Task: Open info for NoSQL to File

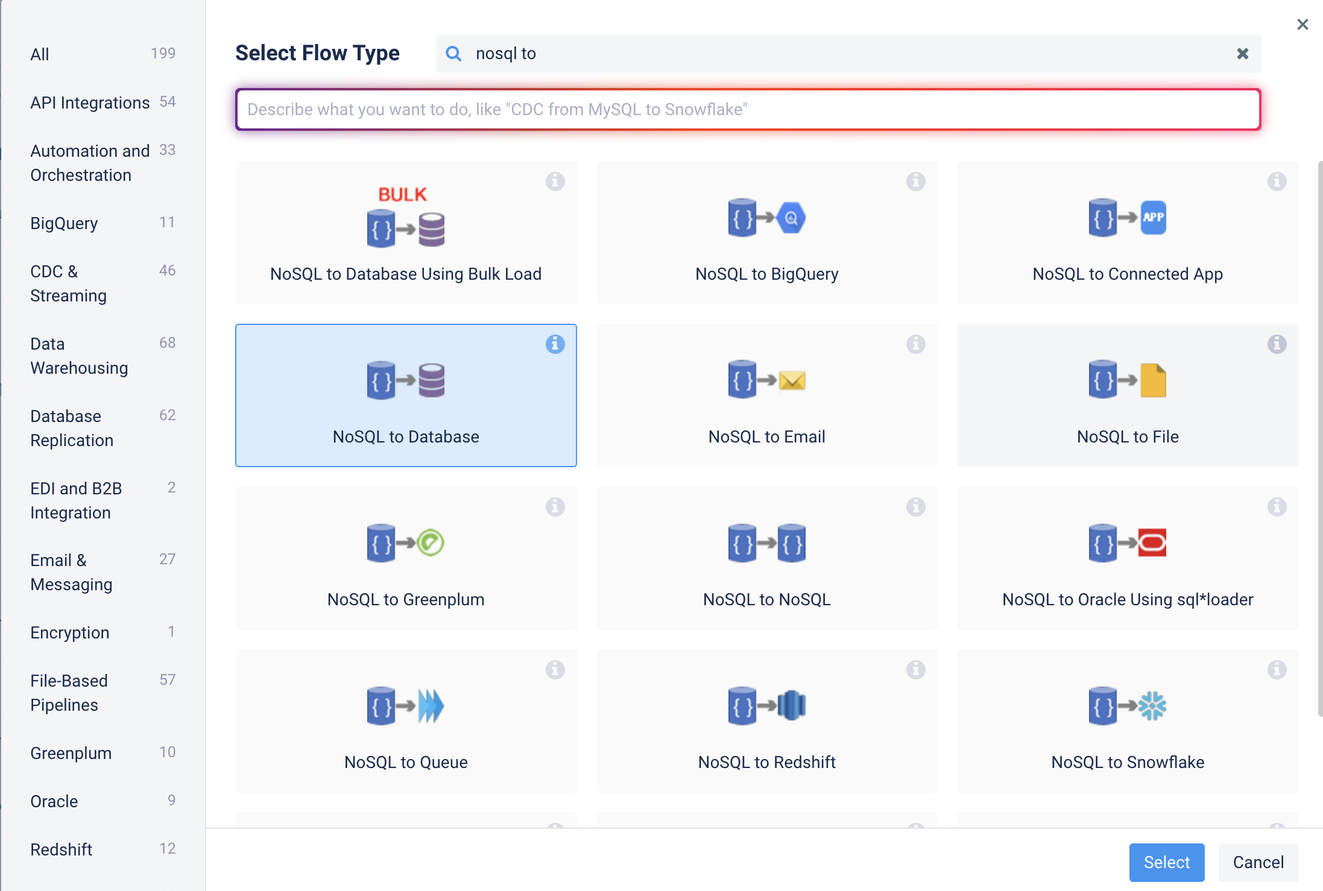Action: click(1277, 344)
